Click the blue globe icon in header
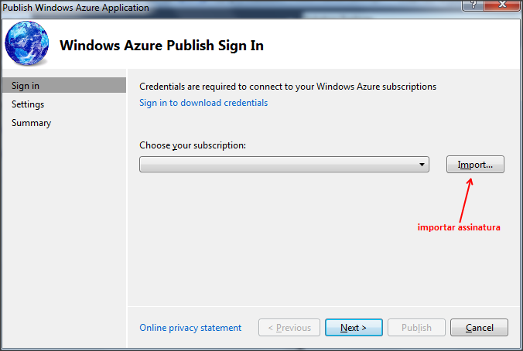This screenshot has width=523, height=351. (26, 43)
